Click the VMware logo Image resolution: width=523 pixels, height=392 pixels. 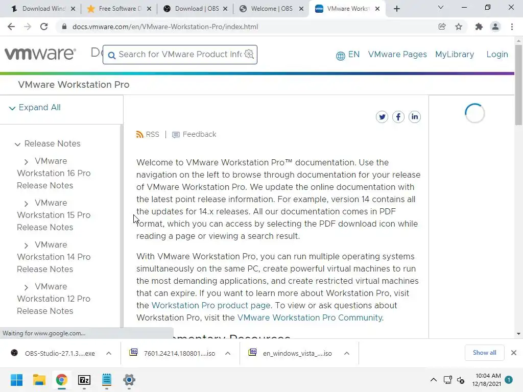tap(40, 54)
